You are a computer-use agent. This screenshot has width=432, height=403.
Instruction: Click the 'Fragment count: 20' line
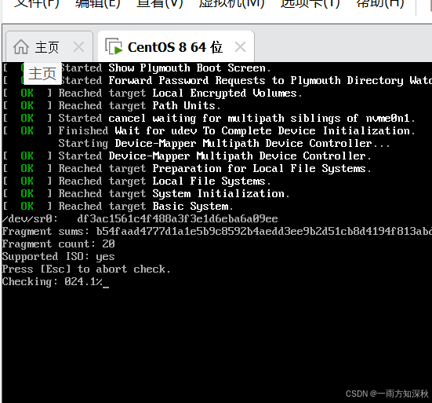point(58,244)
